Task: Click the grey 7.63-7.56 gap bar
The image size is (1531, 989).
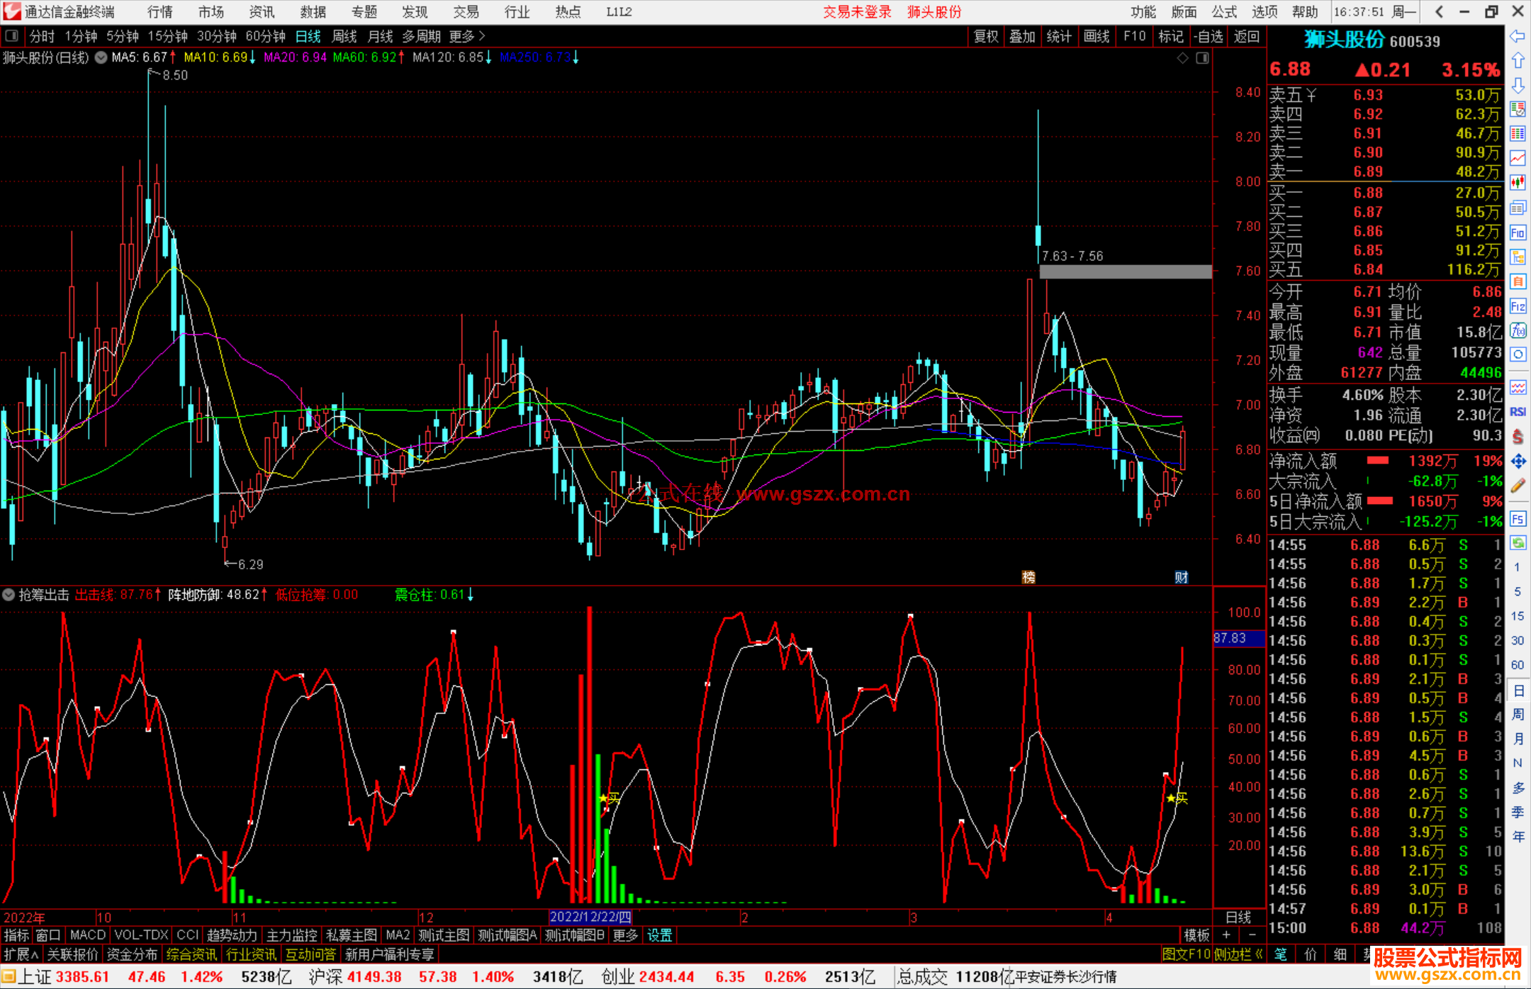Action: [1126, 272]
